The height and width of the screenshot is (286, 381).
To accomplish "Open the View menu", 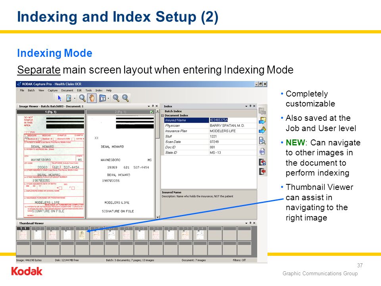I will [x=41, y=90].
